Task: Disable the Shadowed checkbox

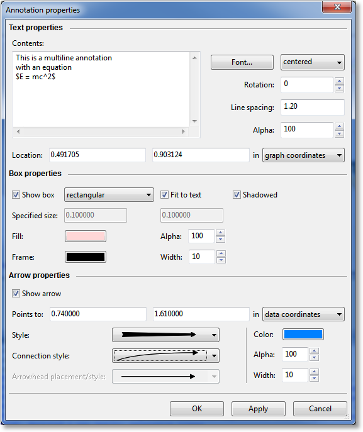Action: pos(237,195)
